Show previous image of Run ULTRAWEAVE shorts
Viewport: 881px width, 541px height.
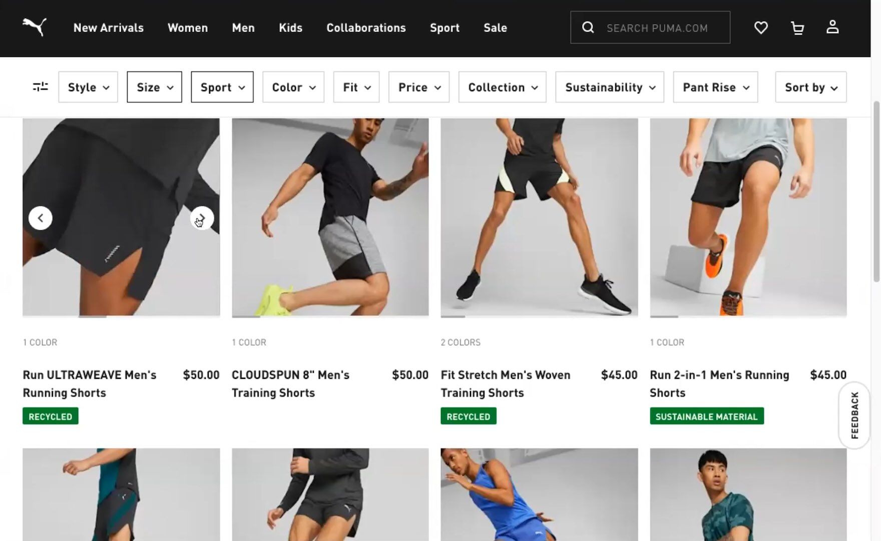coord(41,218)
